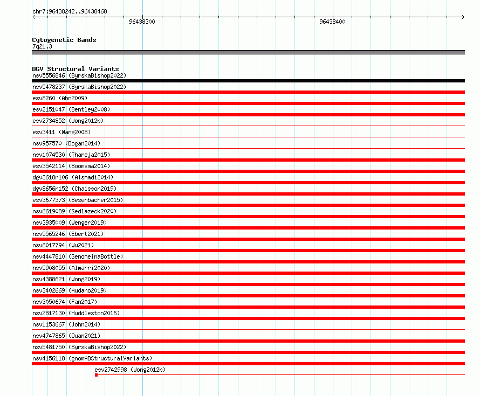Click the chr7:96438242..96438468 region label

click(x=70, y=11)
